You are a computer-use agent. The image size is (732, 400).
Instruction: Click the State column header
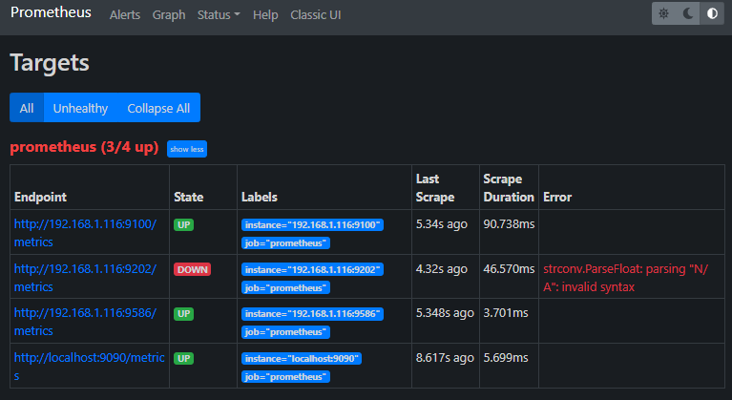click(x=189, y=197)
